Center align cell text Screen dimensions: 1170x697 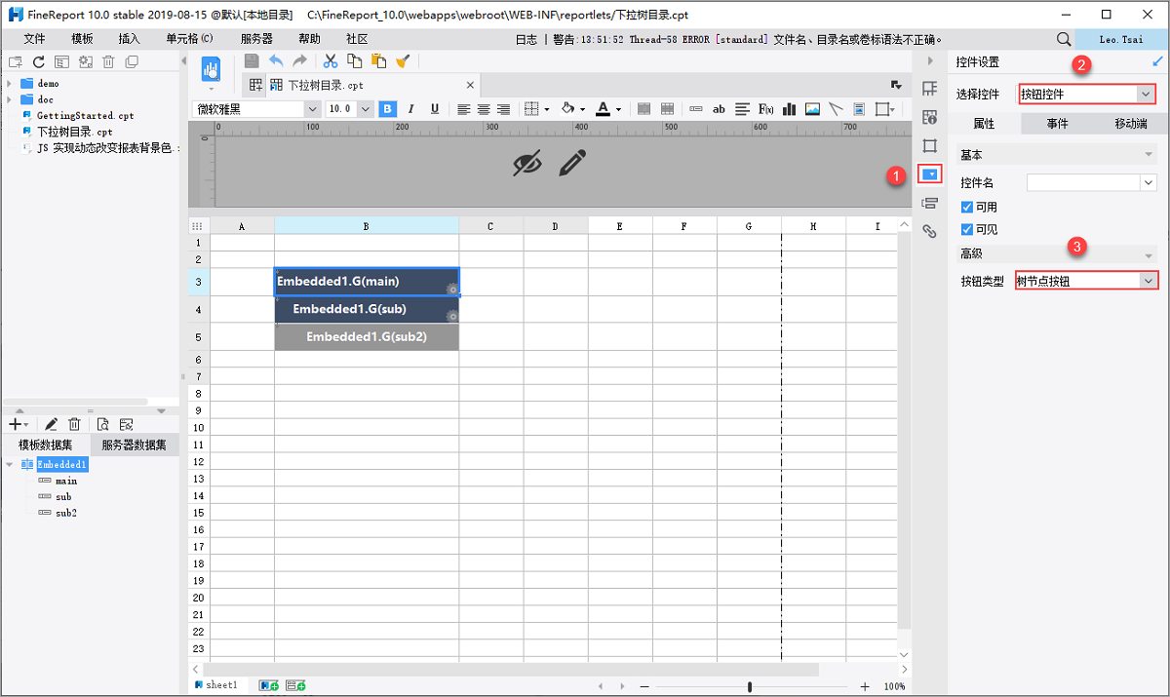[x=484, y=109]
